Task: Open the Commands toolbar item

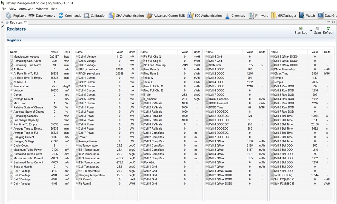Action: pyautogui.click(x=69, y=16)
